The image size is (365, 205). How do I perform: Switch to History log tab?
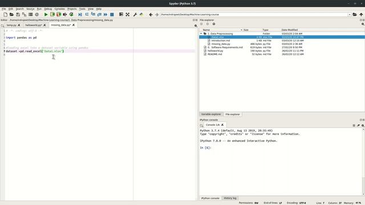pyautogui.click(x=230, y=198)
